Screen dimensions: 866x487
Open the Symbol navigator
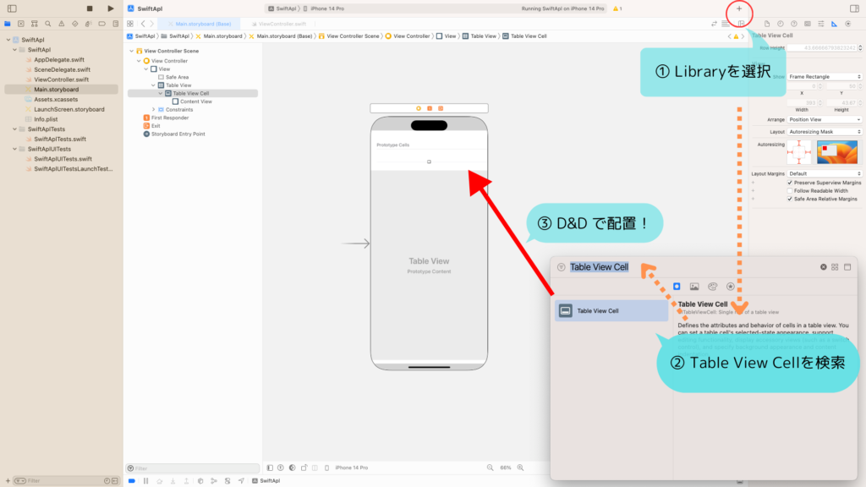(x=34, y=24)
